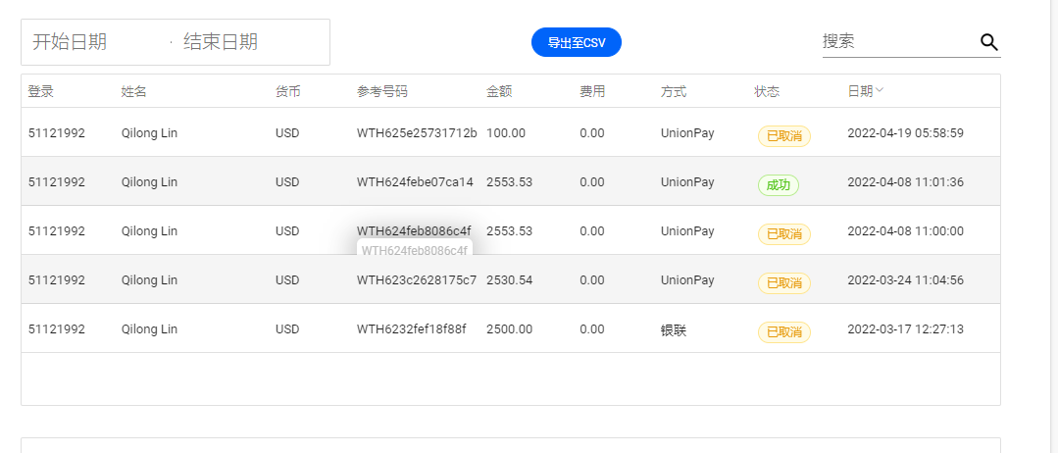Click the 搜索 search input box
The width and height of the screenshot is (1058, 453).
click(x=894, y=42)
